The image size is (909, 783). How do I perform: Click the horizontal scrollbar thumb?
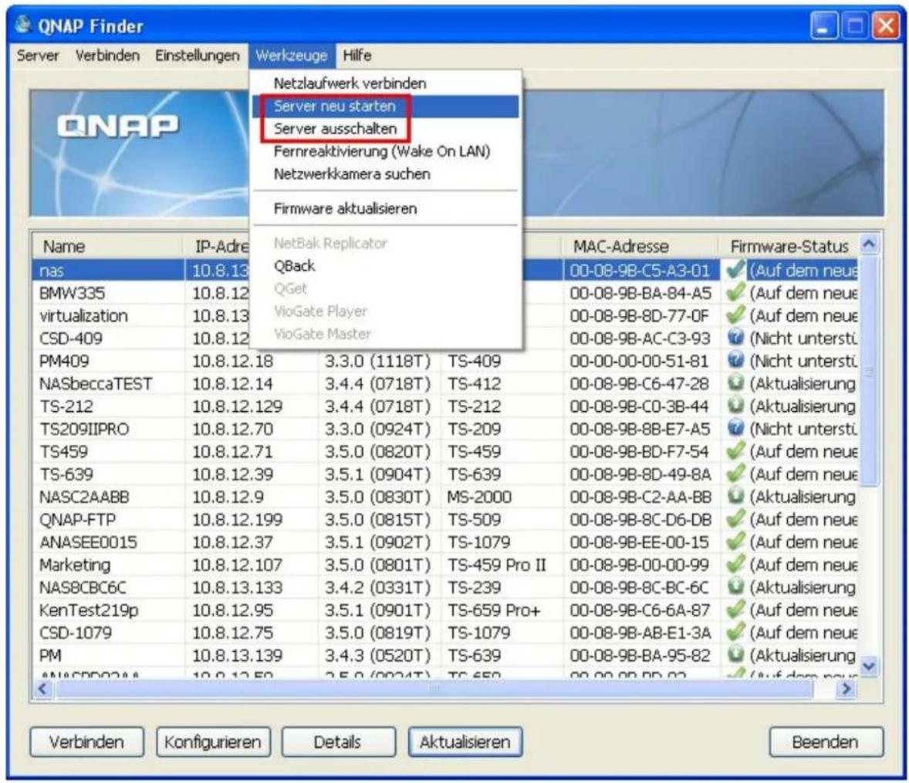tap(434, 689)
